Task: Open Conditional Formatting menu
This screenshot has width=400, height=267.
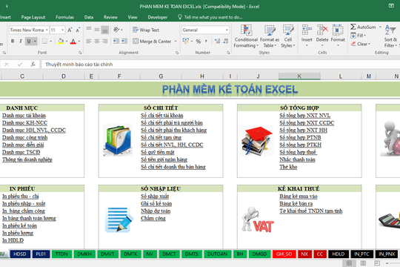Action: [x=246, y=36]
